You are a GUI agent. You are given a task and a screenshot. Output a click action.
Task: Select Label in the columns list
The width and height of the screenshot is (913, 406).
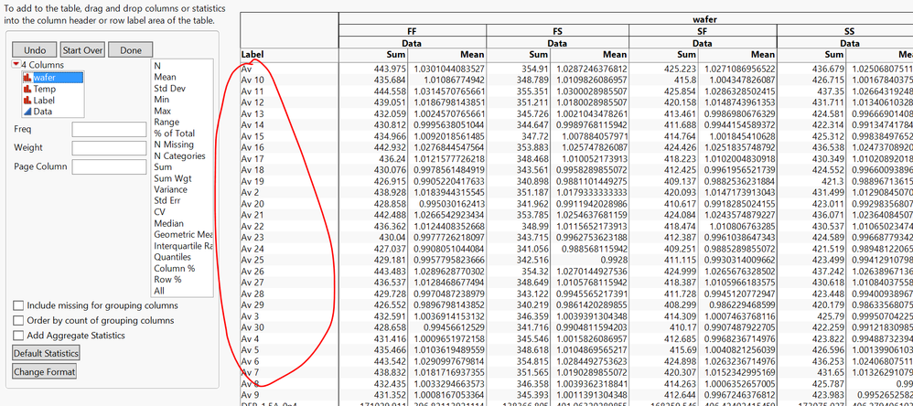(45, 100)
